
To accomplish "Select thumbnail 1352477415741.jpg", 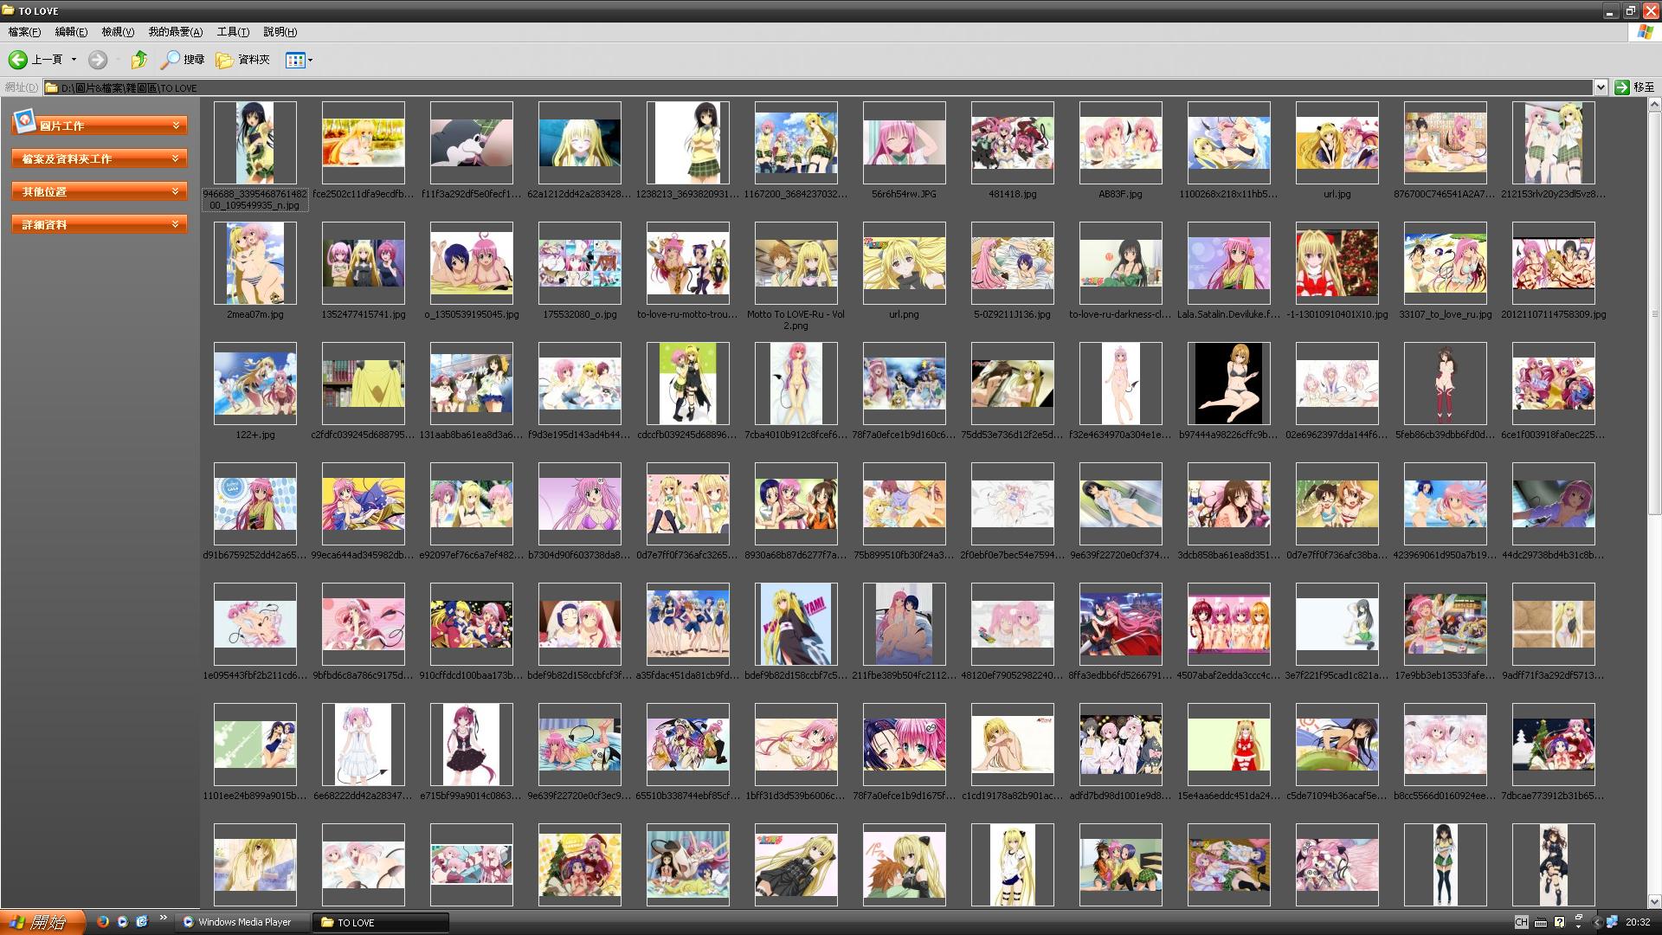I will [364, 263].
